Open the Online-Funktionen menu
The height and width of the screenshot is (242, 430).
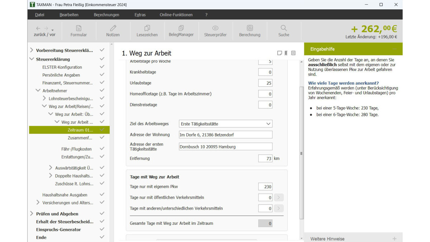[x=176, y=15]
